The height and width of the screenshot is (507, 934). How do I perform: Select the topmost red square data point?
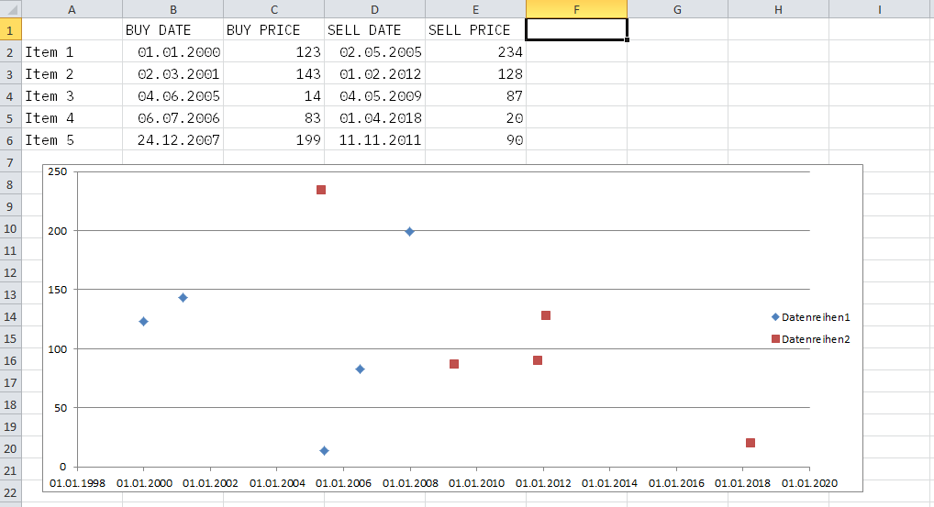[x=321, y=190]
